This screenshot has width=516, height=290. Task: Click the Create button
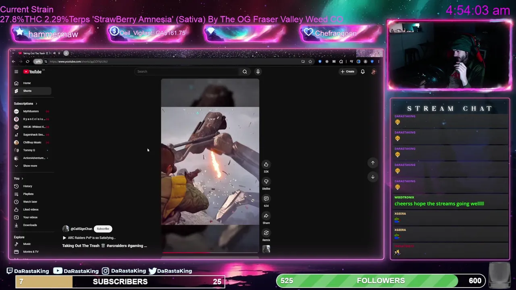(347, 72)
